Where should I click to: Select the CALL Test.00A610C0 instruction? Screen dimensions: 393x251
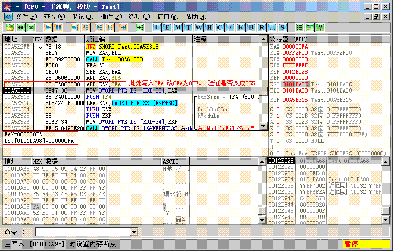pyautogui.click(x=115, y=59)
